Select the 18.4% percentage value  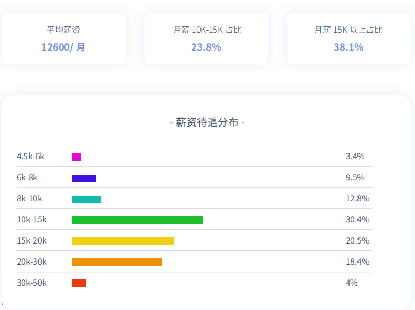coord(357,262)
